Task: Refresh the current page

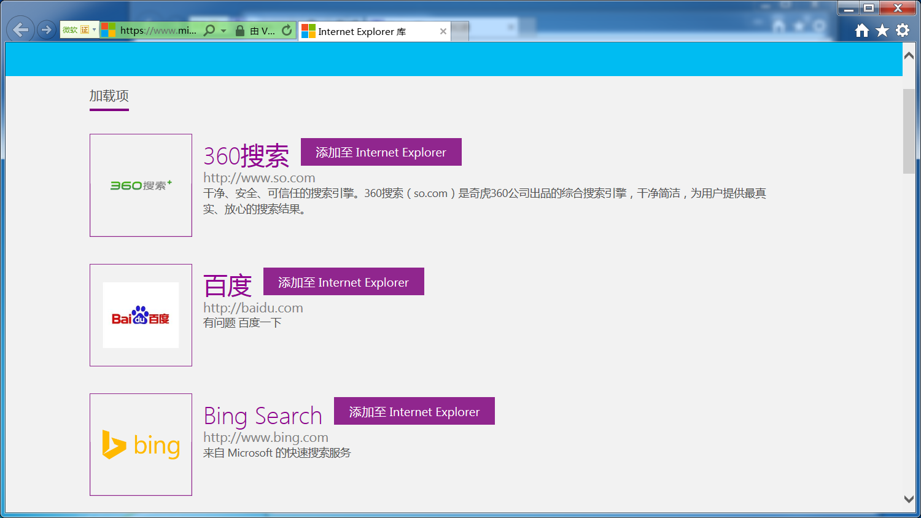Action: click(x=287, y=30)
